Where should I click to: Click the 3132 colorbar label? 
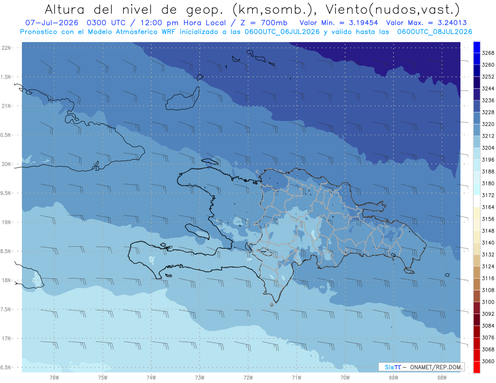coord(488,255)
